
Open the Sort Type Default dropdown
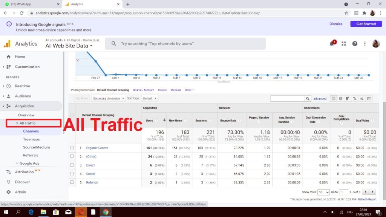coord(150,98)
